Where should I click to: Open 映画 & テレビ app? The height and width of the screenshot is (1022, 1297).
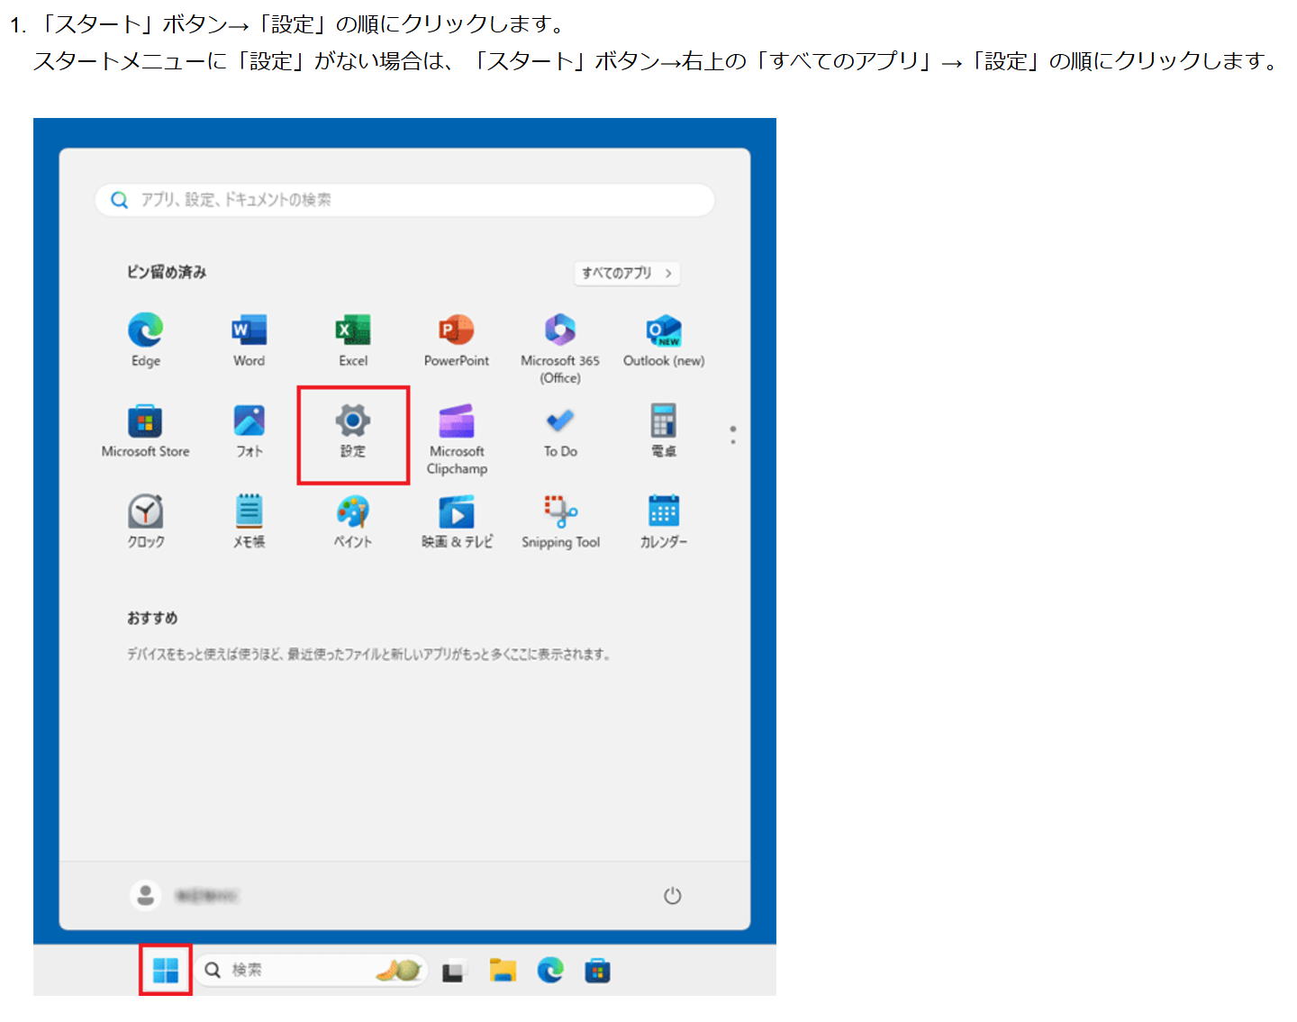pos(457,521)
